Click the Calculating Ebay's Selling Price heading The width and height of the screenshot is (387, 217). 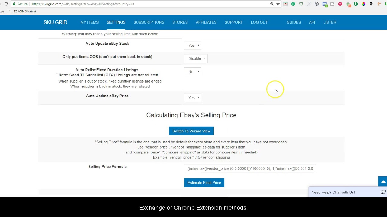click(x=191, y=115)
